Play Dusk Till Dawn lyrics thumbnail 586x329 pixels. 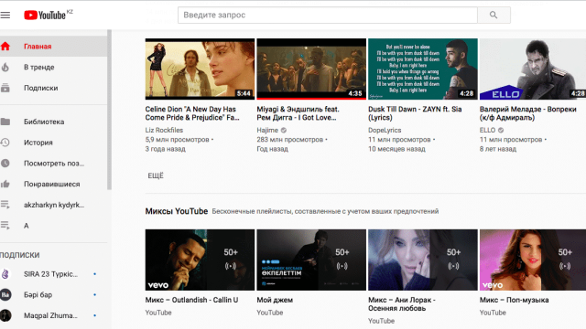coord(423,69)
